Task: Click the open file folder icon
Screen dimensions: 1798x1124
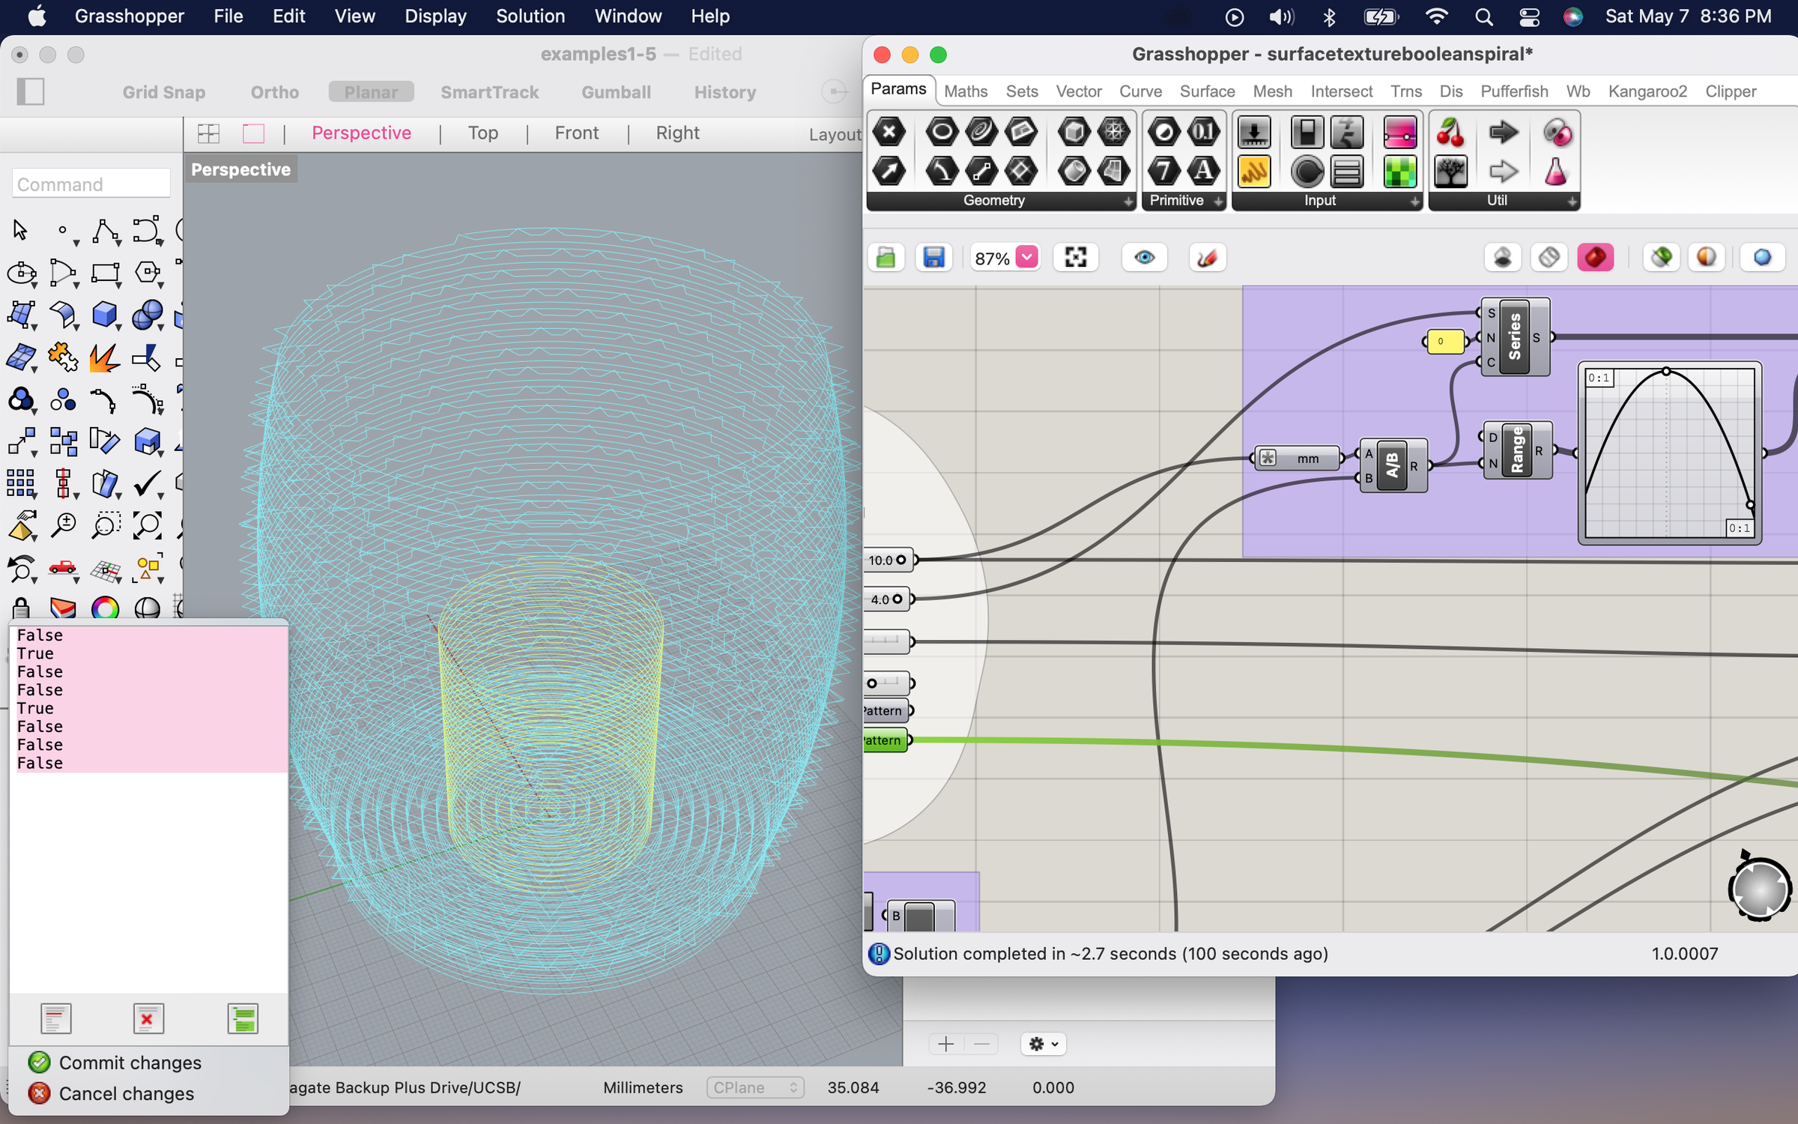Action: 886,258
